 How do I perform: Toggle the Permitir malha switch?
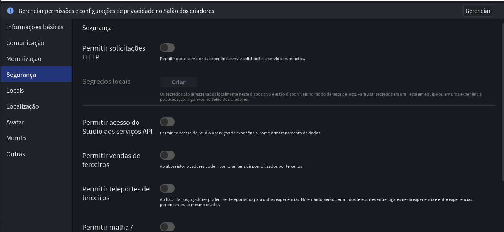click(x=167, y=227)
